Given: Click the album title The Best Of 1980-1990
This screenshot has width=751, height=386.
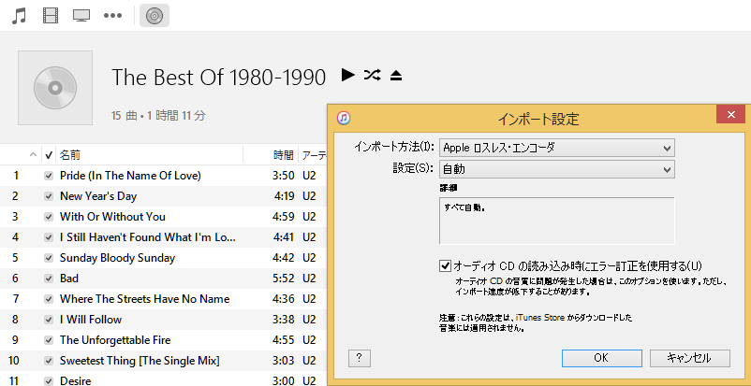Looking at the screenshot, I should tap(219, 77).
